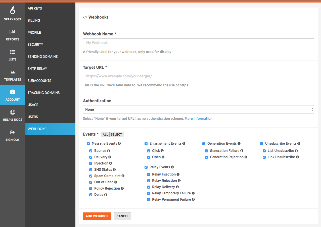Show info icon for Engagement Events

(x=184, y=143)
